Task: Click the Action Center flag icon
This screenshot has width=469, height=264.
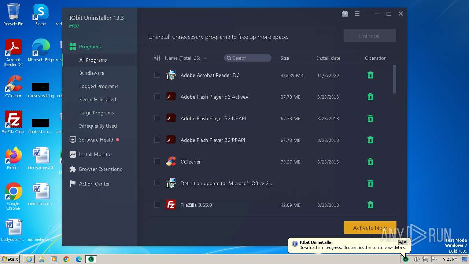Action: (x=73, y=184)
